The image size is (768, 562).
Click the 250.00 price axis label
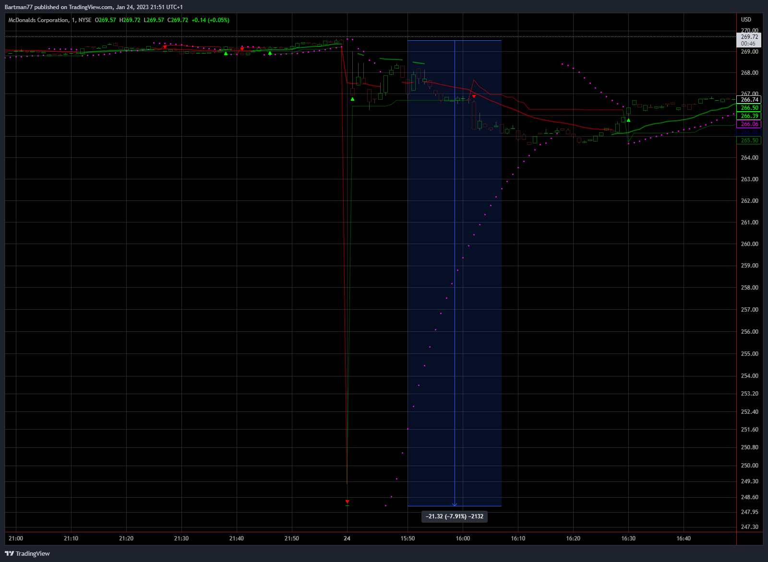750,466
